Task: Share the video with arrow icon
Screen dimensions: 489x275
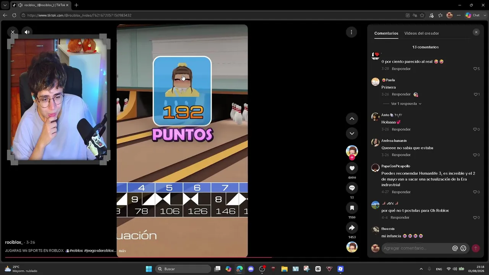Action: (x=352, y=228)
